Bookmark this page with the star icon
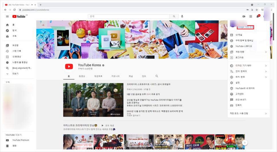The image size is (277, 152). (257, 10)
